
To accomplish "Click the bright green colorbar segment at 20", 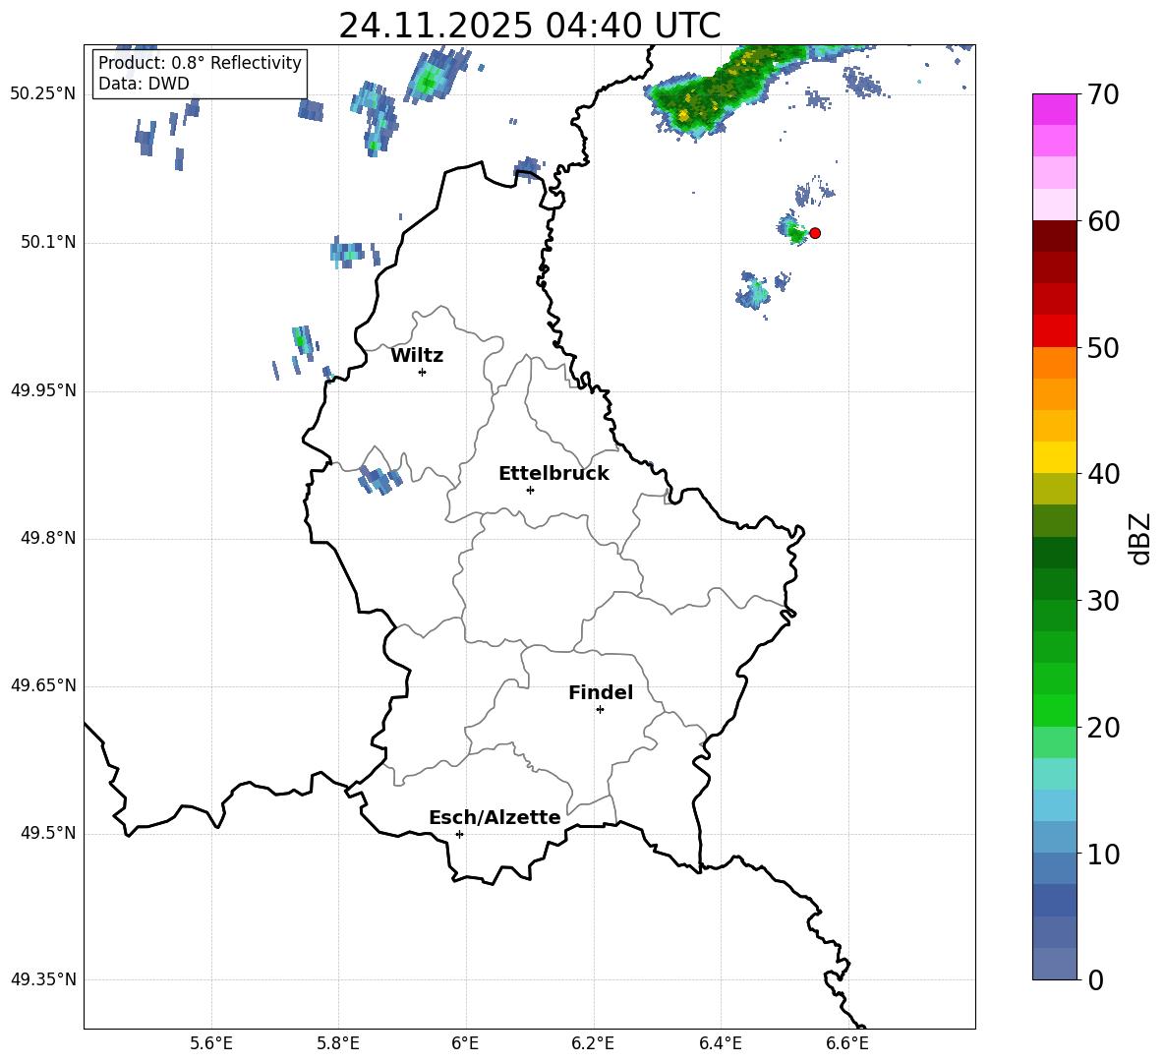I will pos(1054,710).
